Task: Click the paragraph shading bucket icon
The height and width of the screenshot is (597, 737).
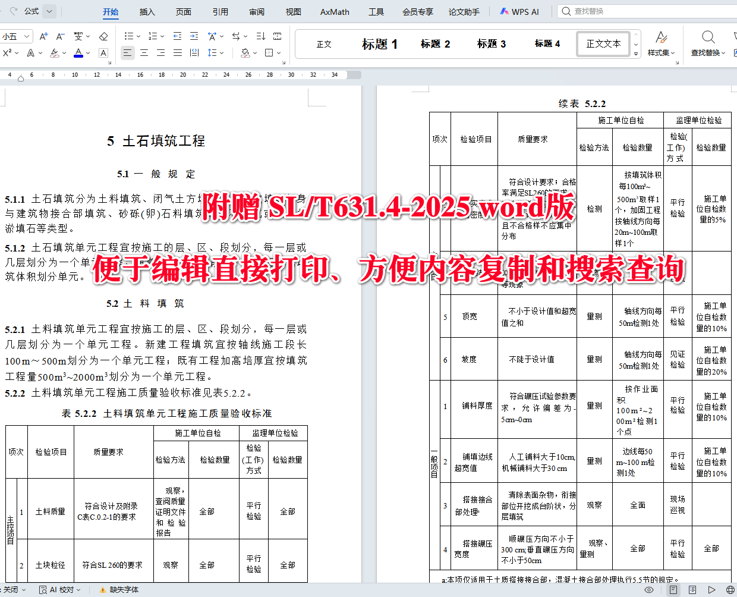Action: point(245,53)
